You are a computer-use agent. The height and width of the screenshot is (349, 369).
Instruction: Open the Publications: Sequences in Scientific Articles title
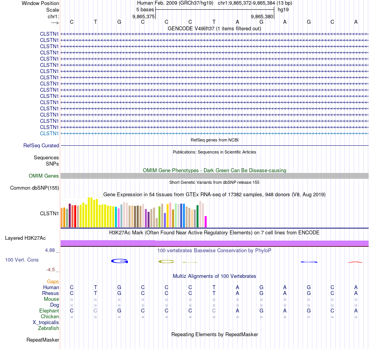point(214,152)
